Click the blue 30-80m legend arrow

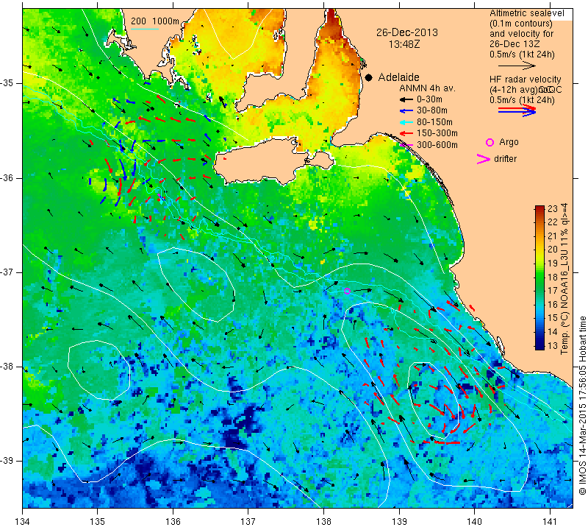405,111
